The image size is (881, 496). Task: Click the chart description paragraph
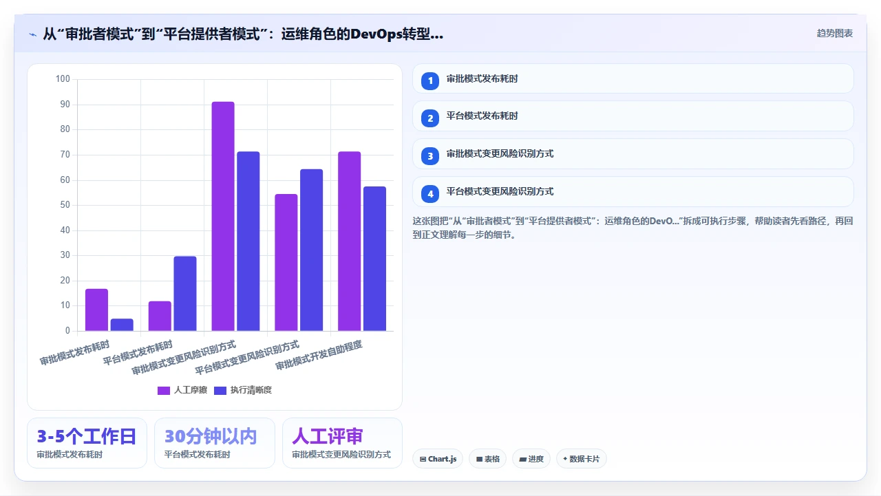[633, 228]
